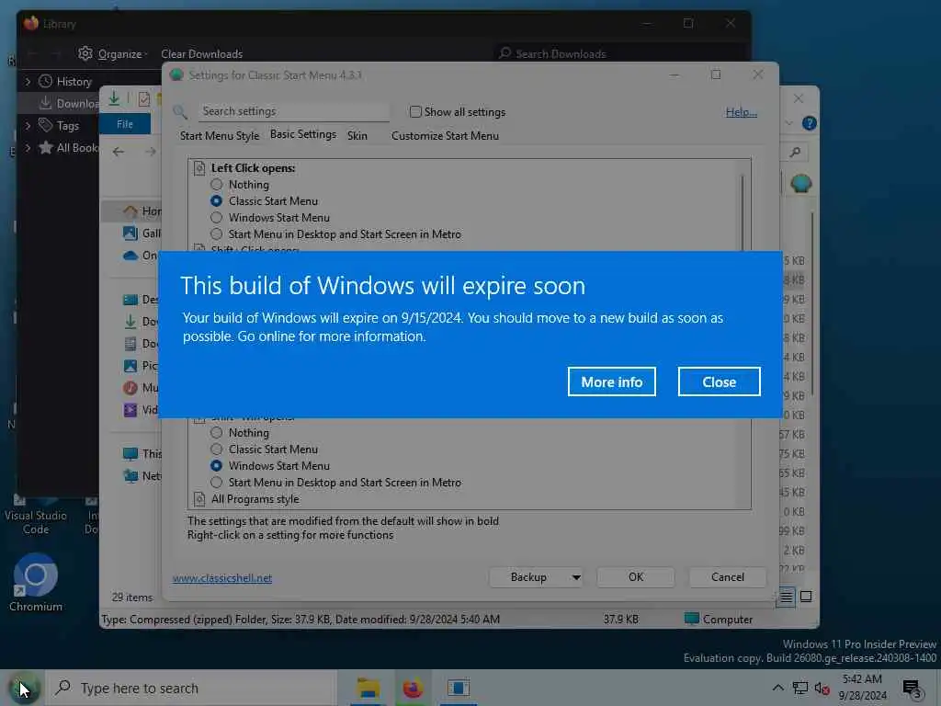Open notification center icon
Viewport: 941px width, 706px height.
[912, 689]
